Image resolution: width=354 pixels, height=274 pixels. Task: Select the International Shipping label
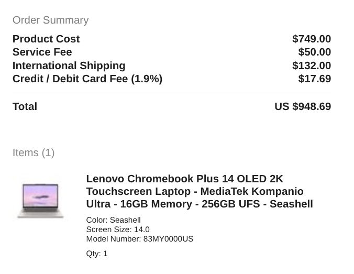point(69,65)
